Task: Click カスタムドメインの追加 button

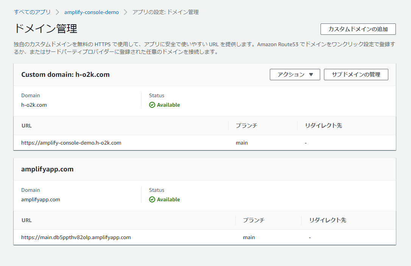Action: (358, 29)
